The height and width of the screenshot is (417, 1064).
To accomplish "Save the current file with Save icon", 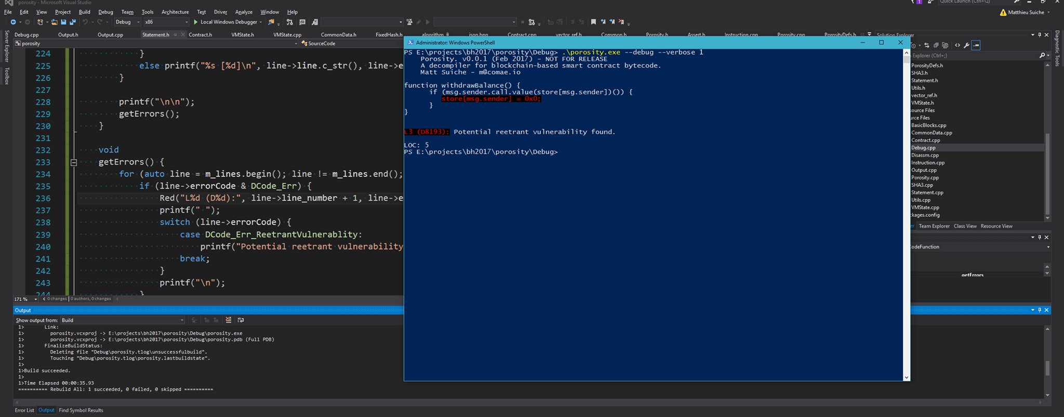I will pos(63,22).
